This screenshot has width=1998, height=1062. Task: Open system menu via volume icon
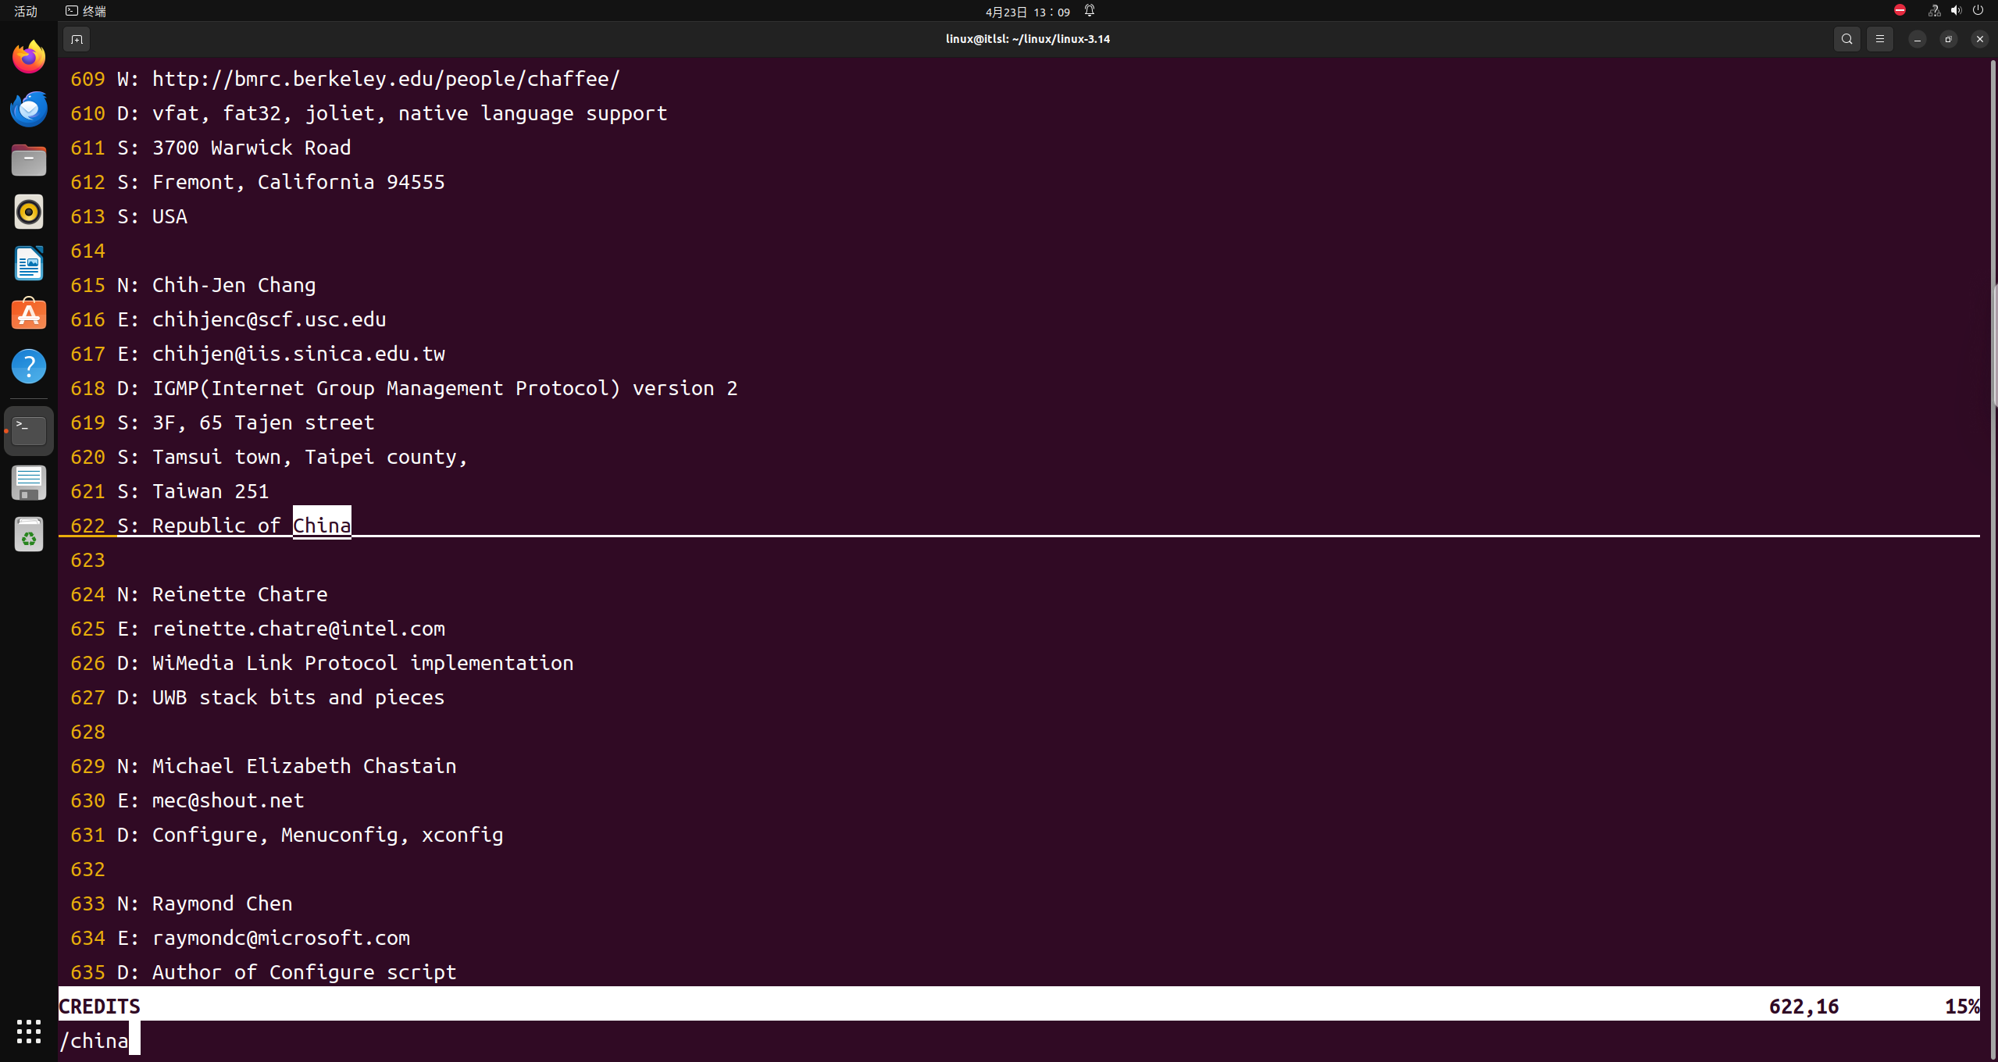pyautogui.click(x=1956, y=11)
